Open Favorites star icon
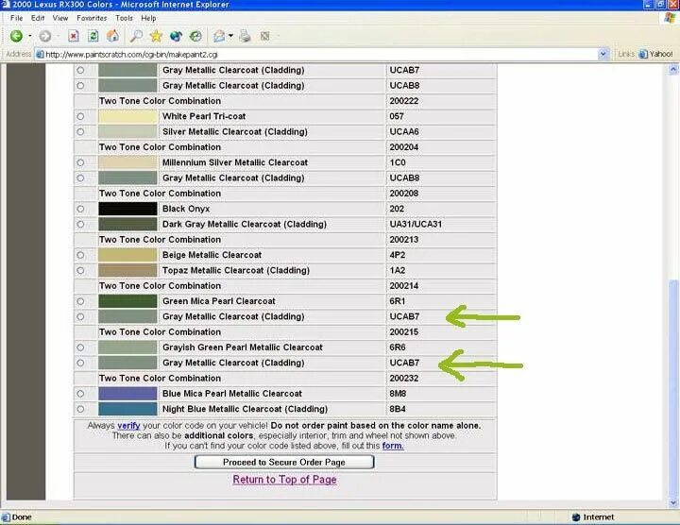The image size is (680, 525). pyautogui.click(x=156, y=36)
